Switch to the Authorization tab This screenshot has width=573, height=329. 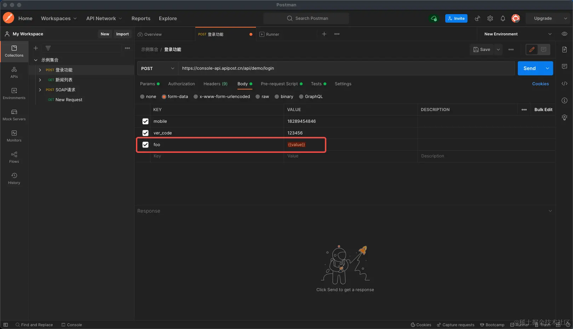coord(182,84)
